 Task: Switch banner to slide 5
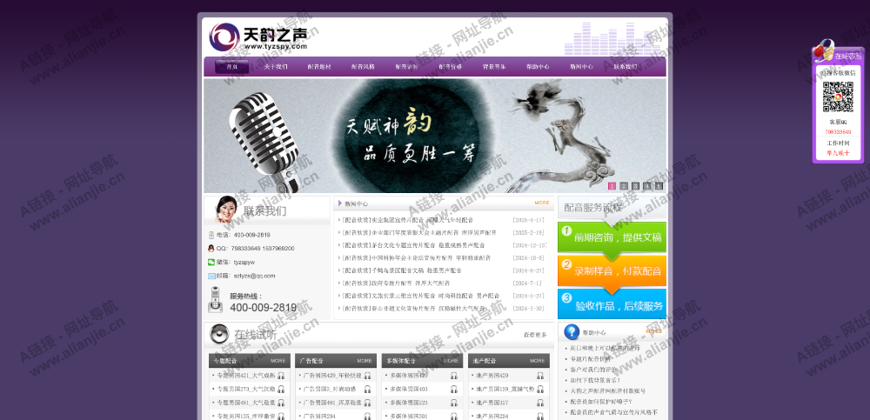pos(659,186)
